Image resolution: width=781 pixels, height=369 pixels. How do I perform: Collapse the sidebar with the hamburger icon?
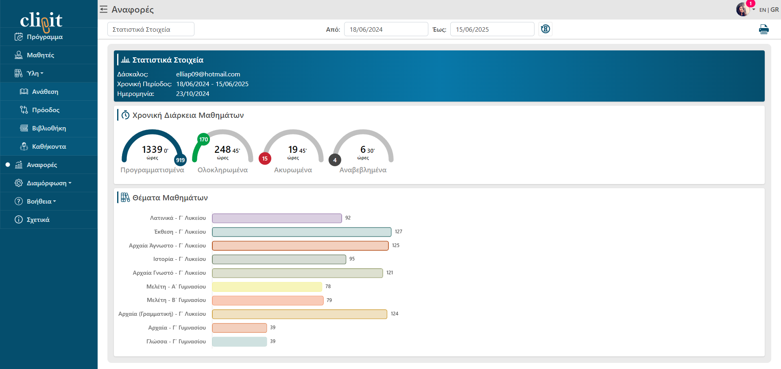pos(104,9)
